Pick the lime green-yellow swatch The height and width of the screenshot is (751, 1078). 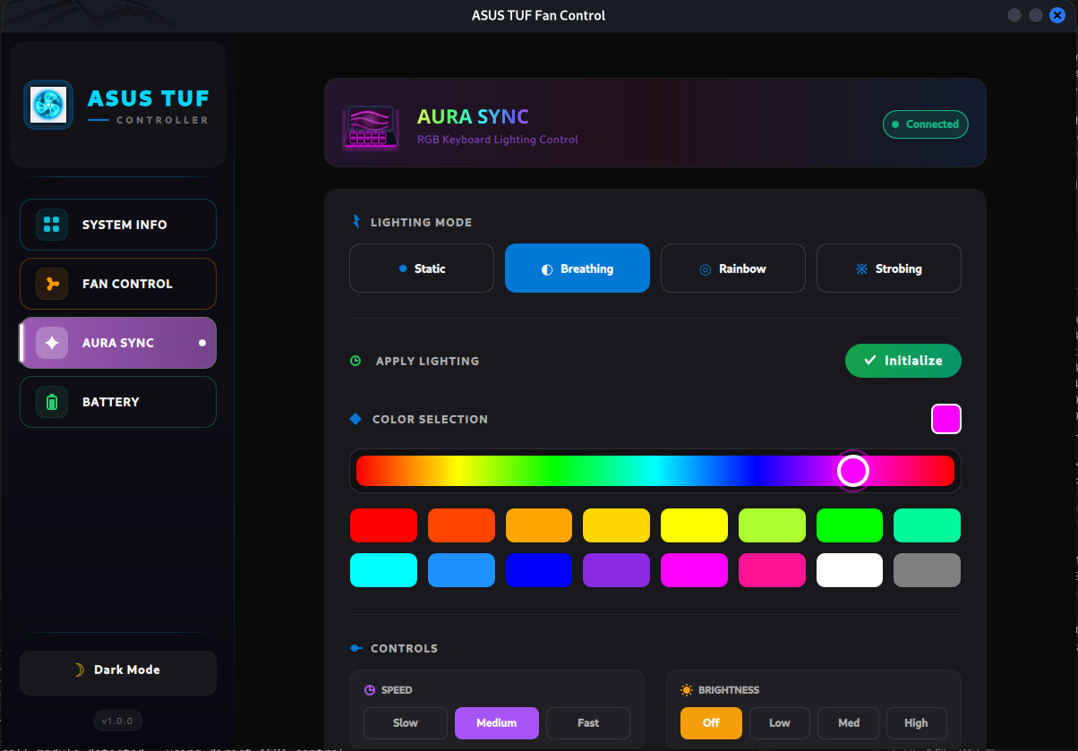point(772,525)
